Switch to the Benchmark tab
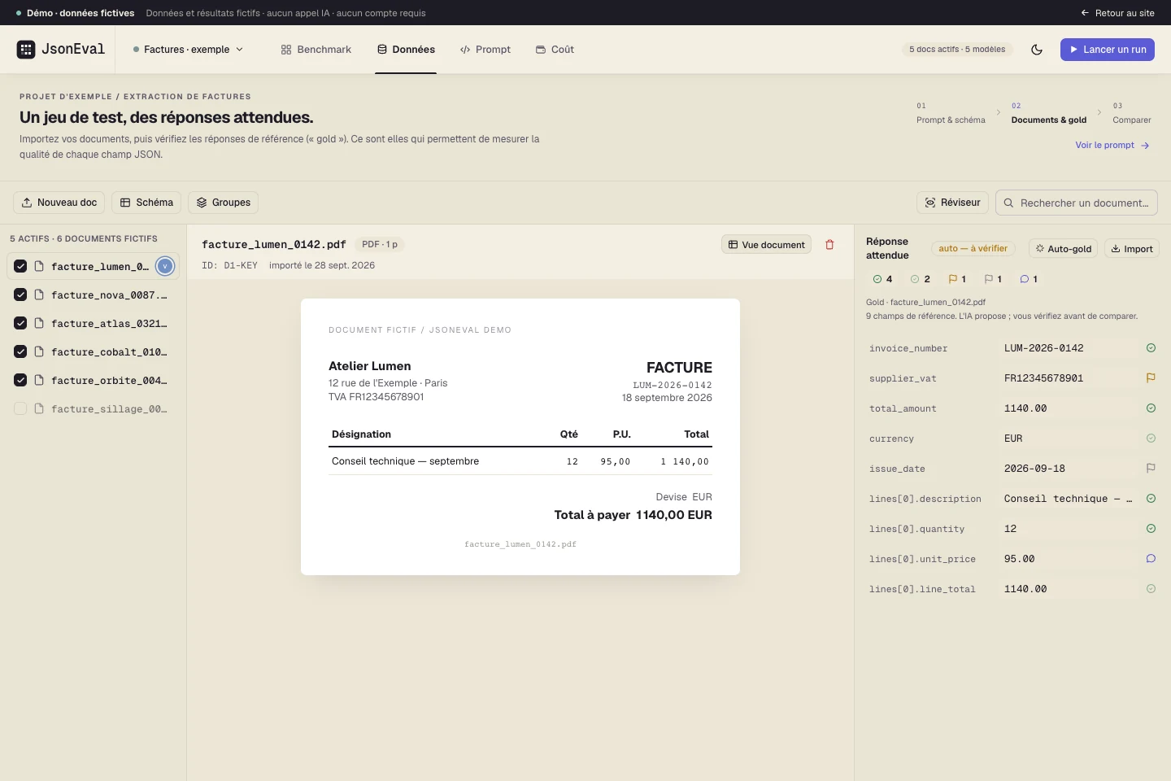 point(316,50)
